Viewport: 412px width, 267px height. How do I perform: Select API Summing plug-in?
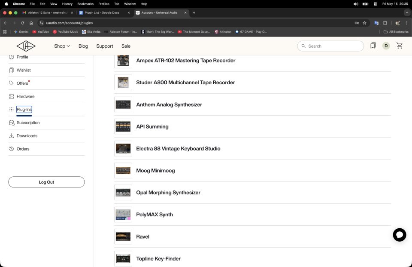(152, 127)
